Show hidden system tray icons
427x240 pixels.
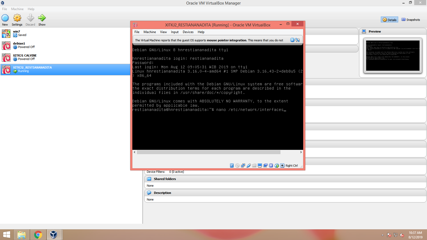[x=382, y=235]
